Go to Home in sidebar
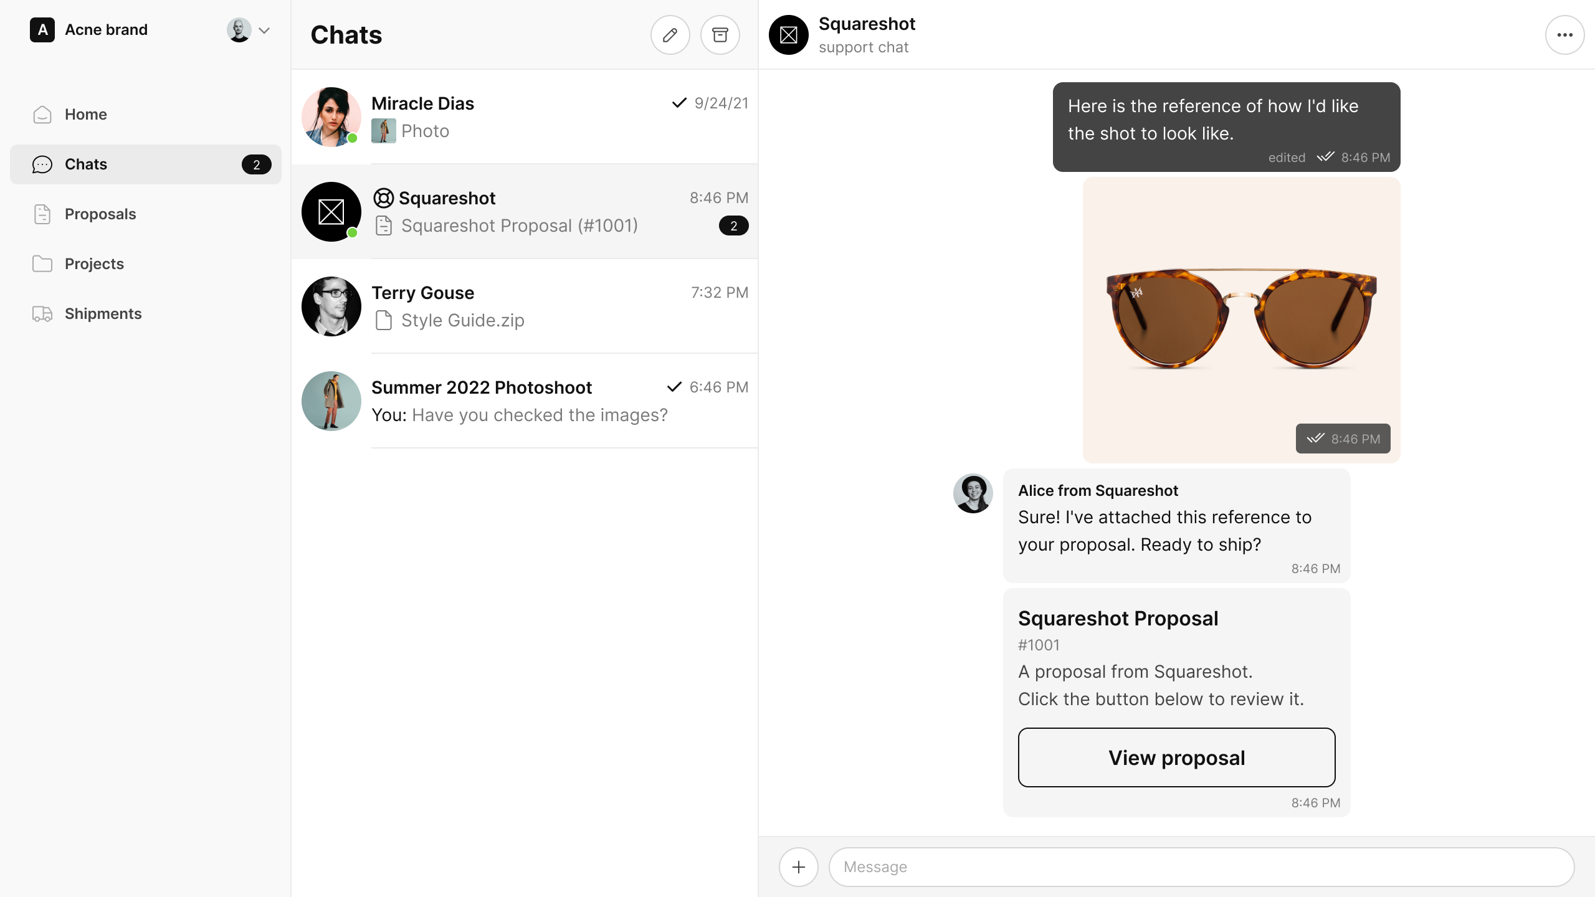The image size is (1595, 897). click(86, 115)
